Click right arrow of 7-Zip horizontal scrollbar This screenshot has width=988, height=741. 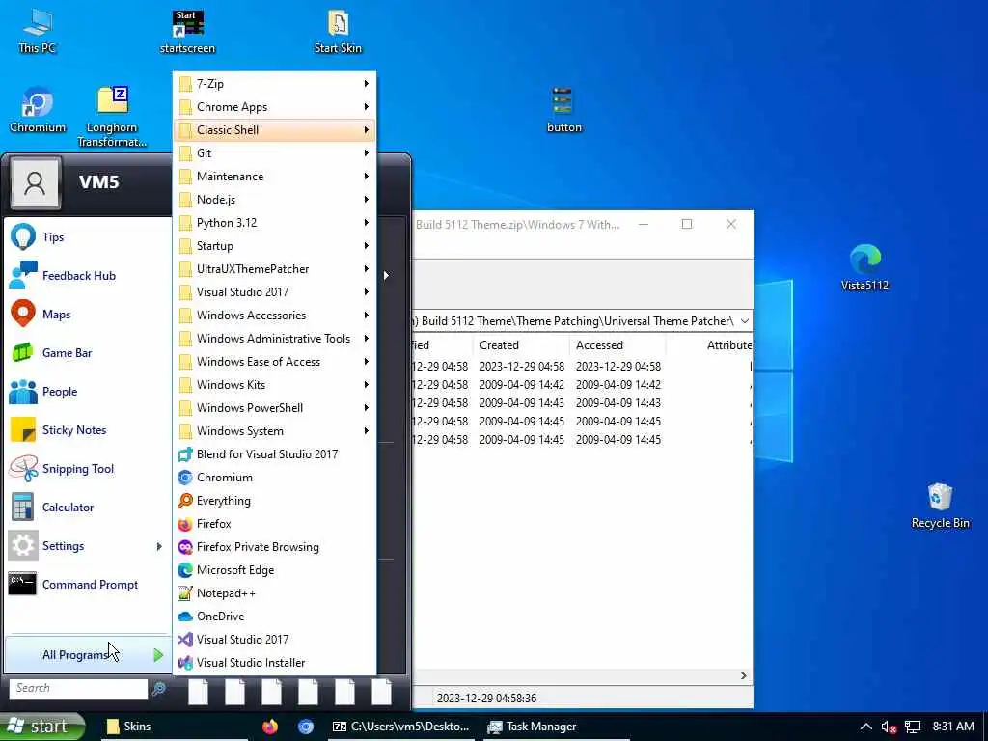pyautogui.click(x=744, y=675)
